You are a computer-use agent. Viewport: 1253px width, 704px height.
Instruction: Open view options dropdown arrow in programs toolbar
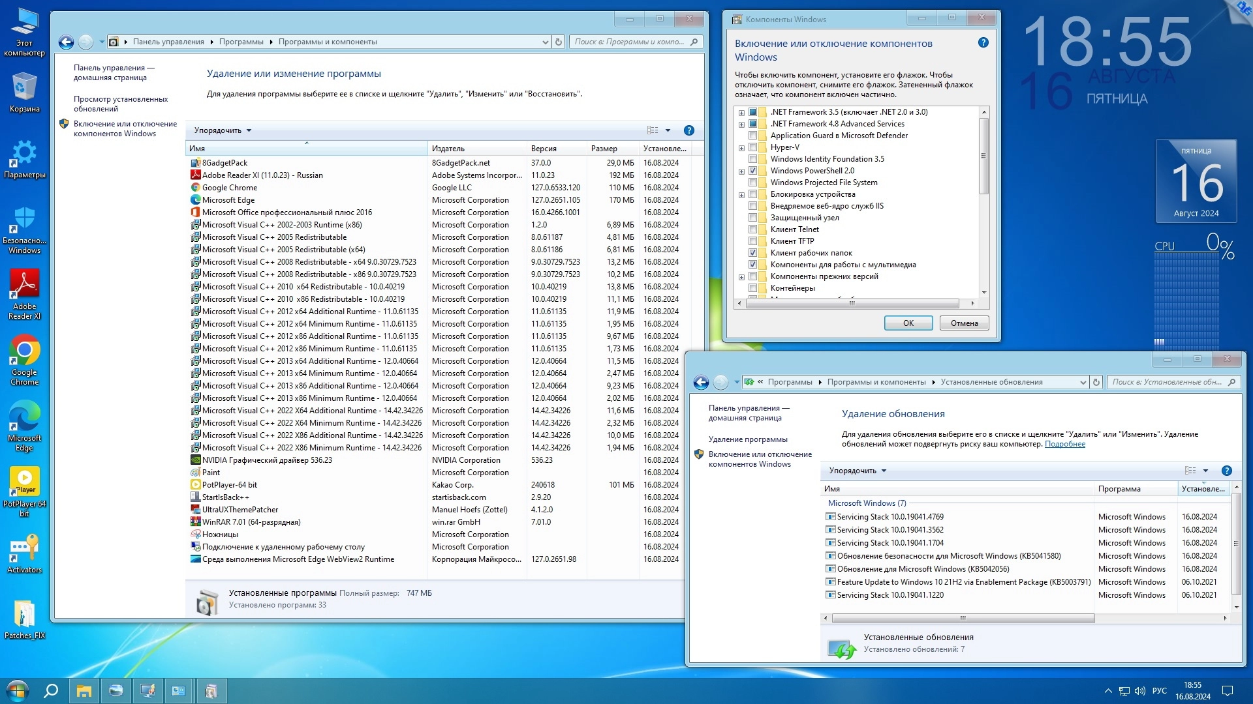point(668,130)
